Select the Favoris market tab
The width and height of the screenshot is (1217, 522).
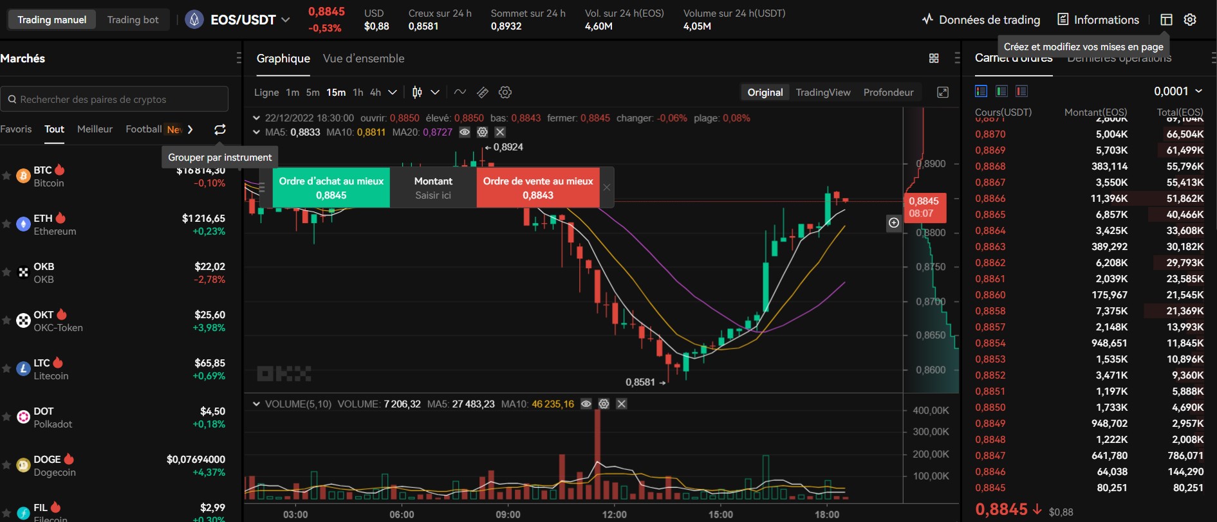click(15, 129)
